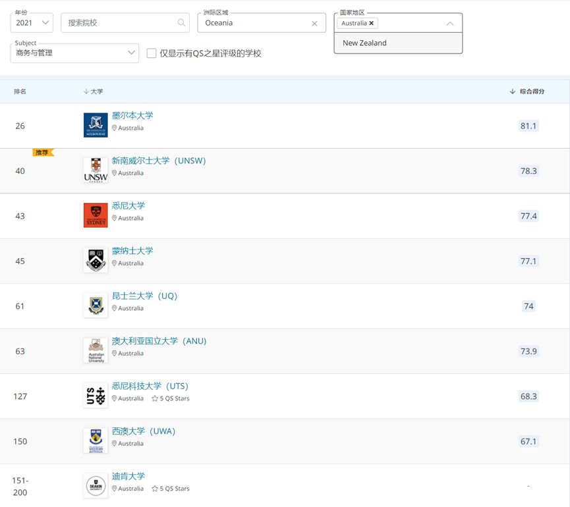Click the University of Sydney logo

click(96, 215)
